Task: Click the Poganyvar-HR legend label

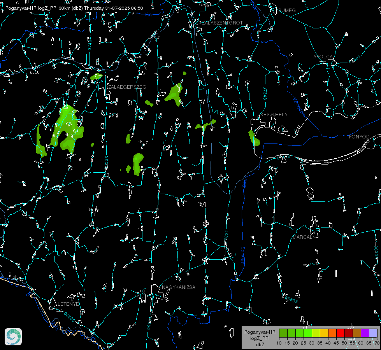Action: pos(260,332)
